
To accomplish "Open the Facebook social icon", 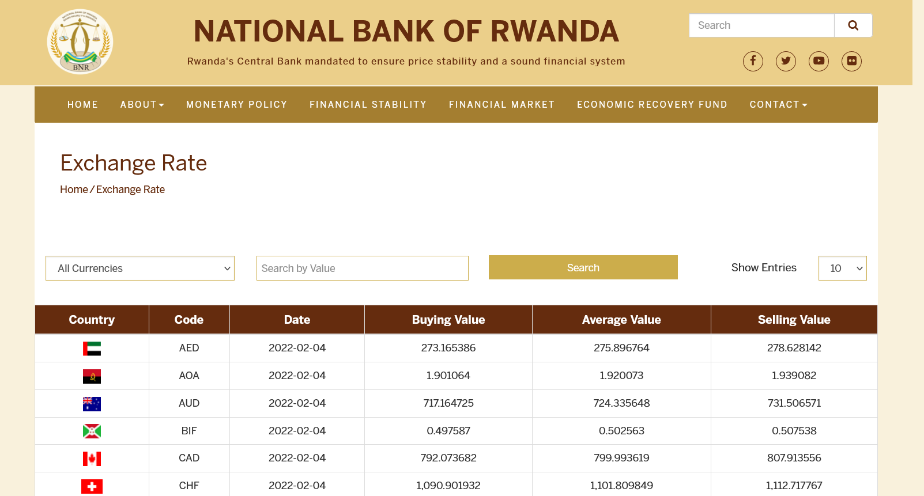I will 753,61.
